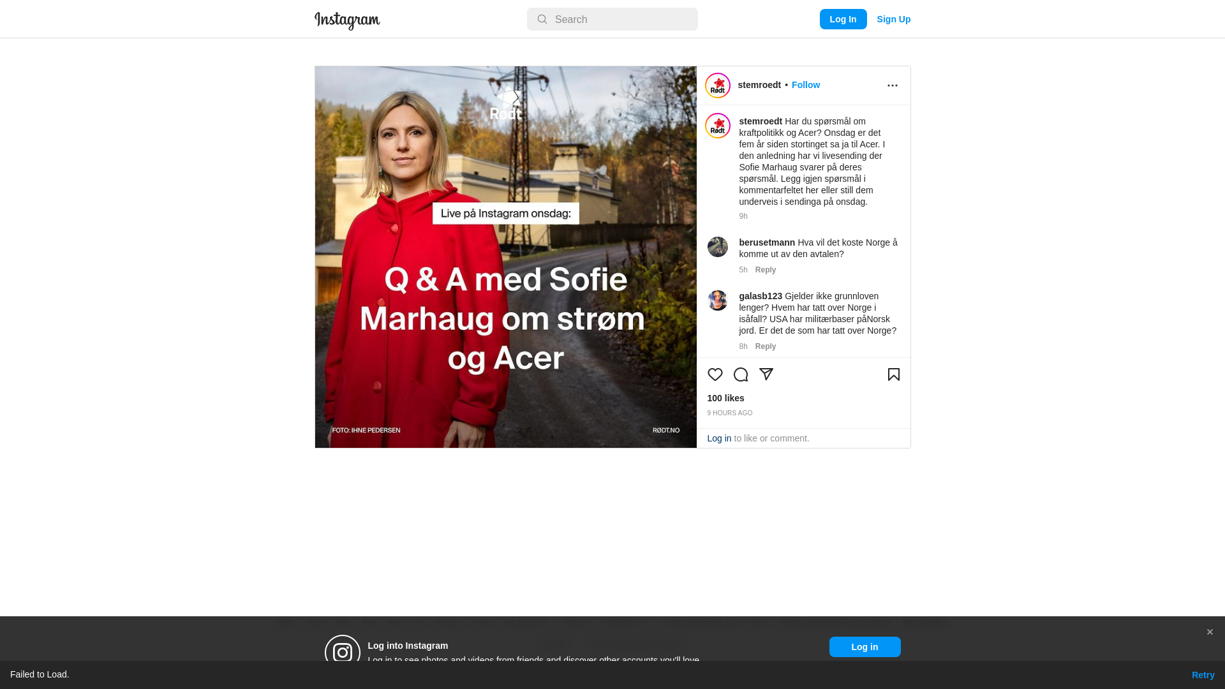Click the stemroedt avatar in post header
Viewport: 1225px width, 689px height.
tap(718, 85)
